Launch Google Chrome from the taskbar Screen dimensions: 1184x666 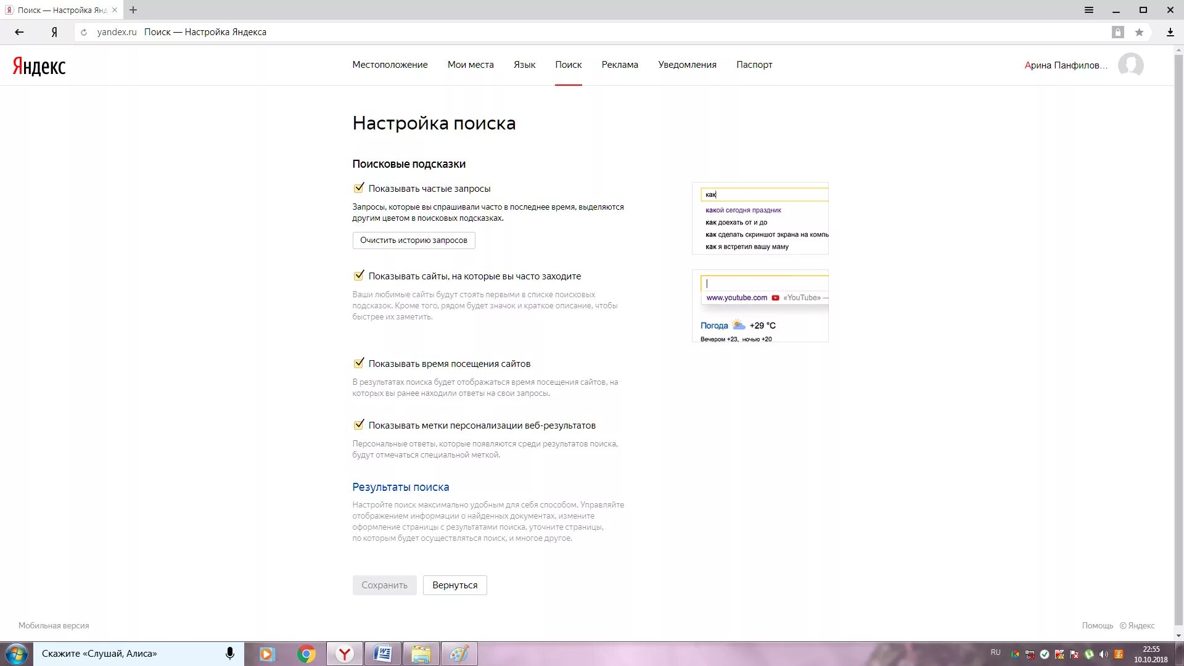click(306, 654)
